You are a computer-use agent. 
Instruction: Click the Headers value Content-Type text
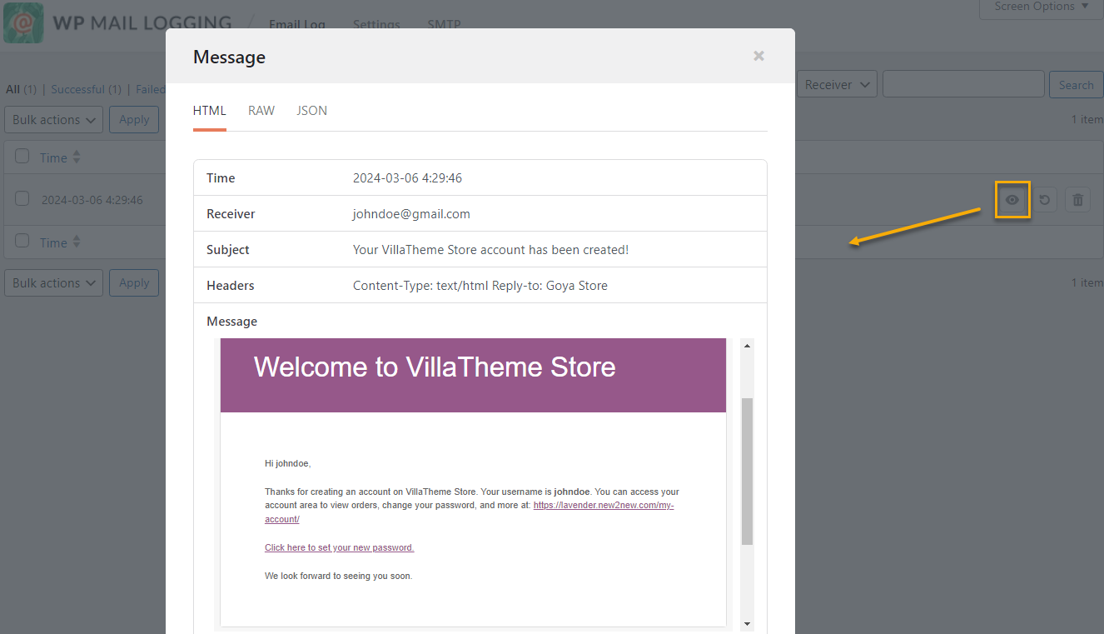coord(480,286)
